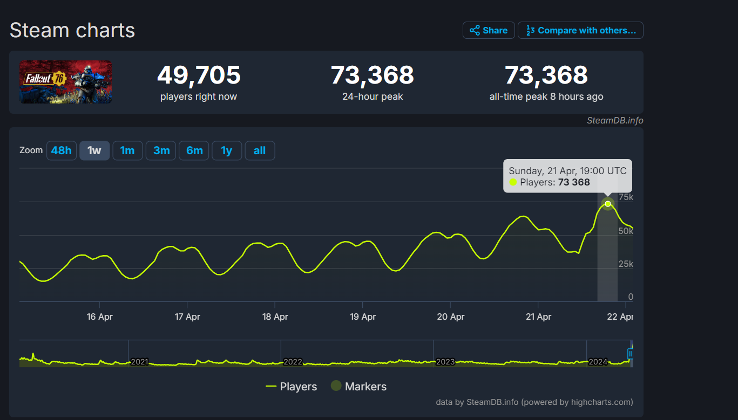The height and width of the screenshot is (420, 738).
Task: Click the 1-2-3 compare ranking icon
Action: click(530, 30)
